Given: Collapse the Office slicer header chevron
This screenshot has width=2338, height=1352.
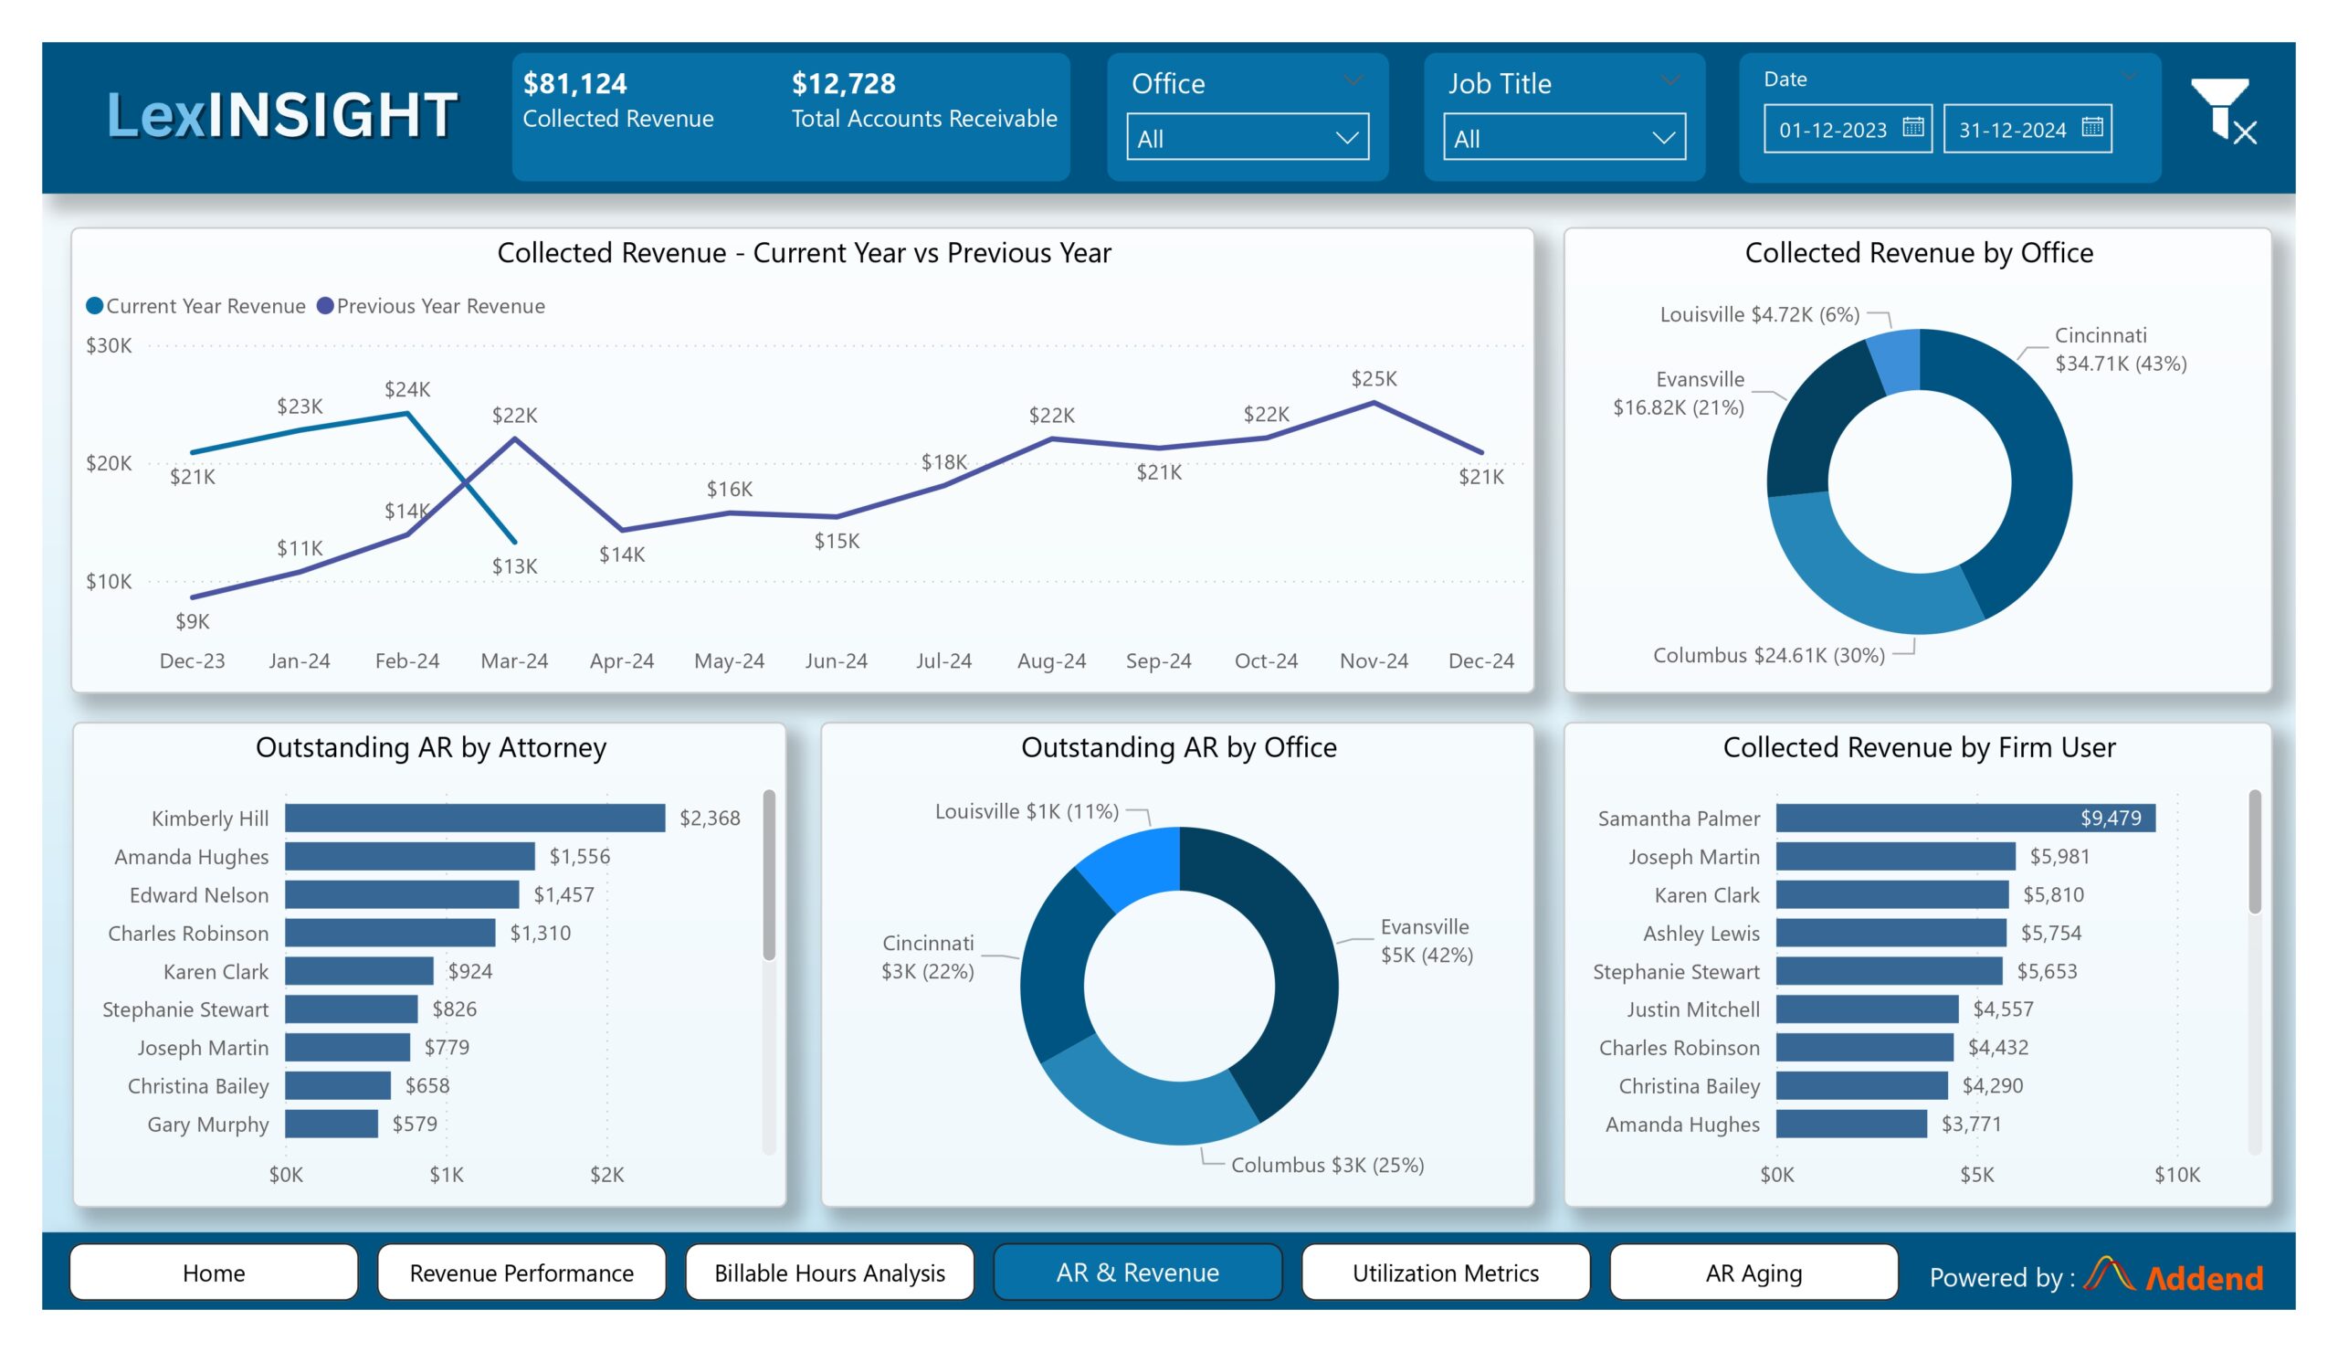Looking at the screenshot, I should [x=1353, y=81].
